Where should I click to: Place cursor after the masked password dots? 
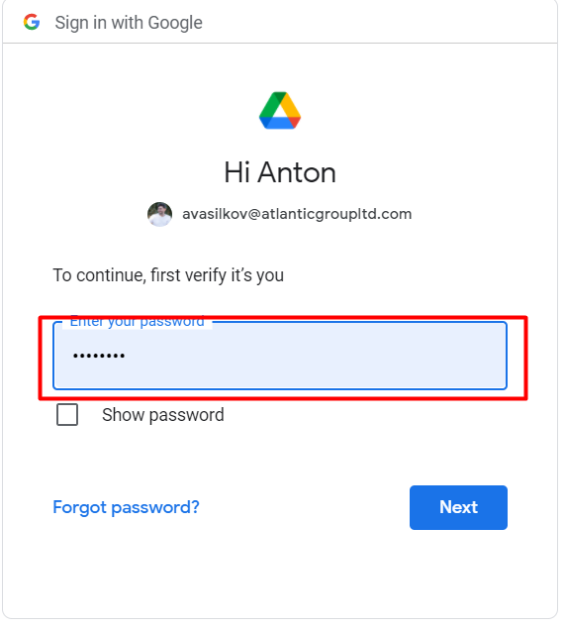point(128,356)
